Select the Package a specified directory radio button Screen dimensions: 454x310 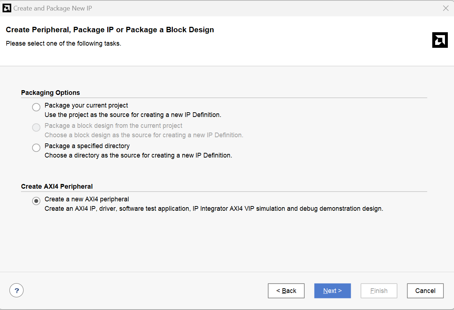click(36, 148)
